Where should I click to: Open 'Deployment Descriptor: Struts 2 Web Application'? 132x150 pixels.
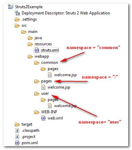click(66, 13)
